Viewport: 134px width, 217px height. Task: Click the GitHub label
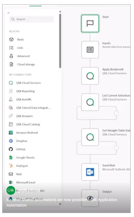click(21, 149)
